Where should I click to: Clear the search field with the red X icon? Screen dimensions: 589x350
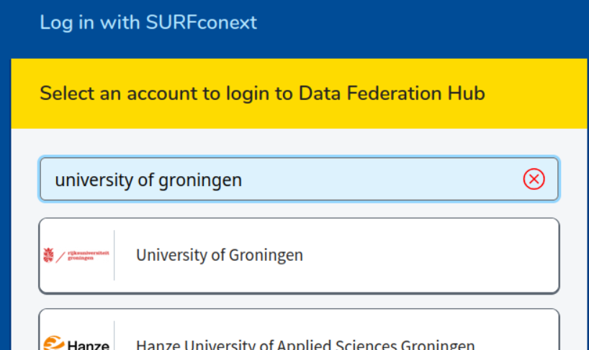pyautogui.click(x=534, y=179)
